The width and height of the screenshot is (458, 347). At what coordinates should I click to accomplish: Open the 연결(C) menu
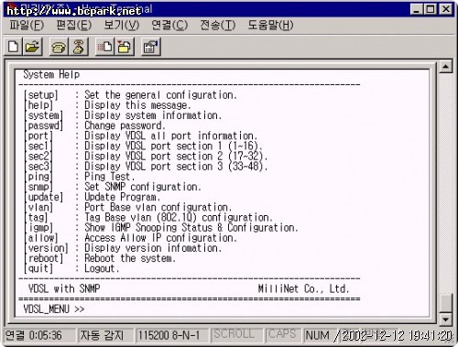(x=169, y=25)
